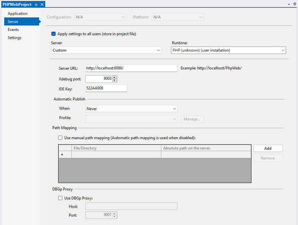Open the Application page
This screenshot has width=298, height=225.
click(x=17, y=14)
